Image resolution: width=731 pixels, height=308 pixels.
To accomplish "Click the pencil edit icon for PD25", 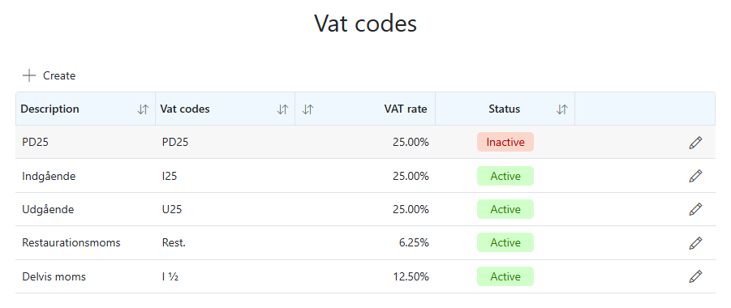I will pyautogui.click(x=695, y=143).
